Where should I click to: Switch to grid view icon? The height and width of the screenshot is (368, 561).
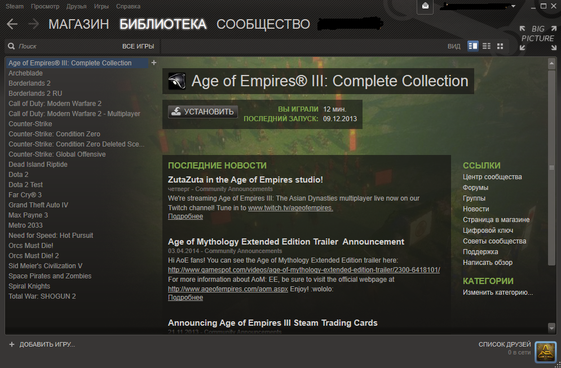click(500, 46)
